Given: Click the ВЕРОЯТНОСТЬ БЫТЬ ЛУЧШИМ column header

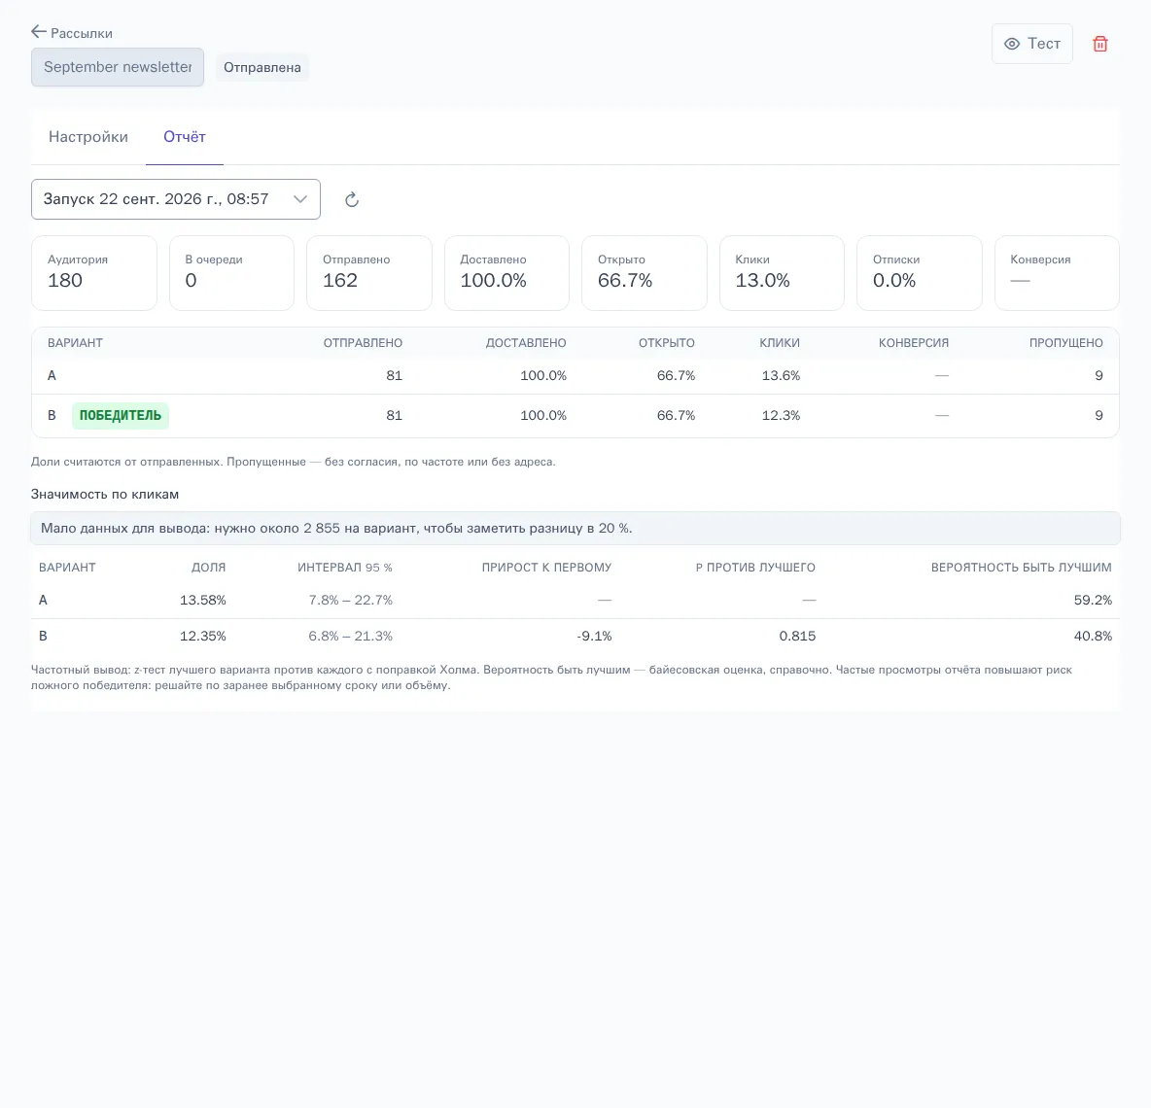Looking at the screenshot, I should click(1021, 568).
